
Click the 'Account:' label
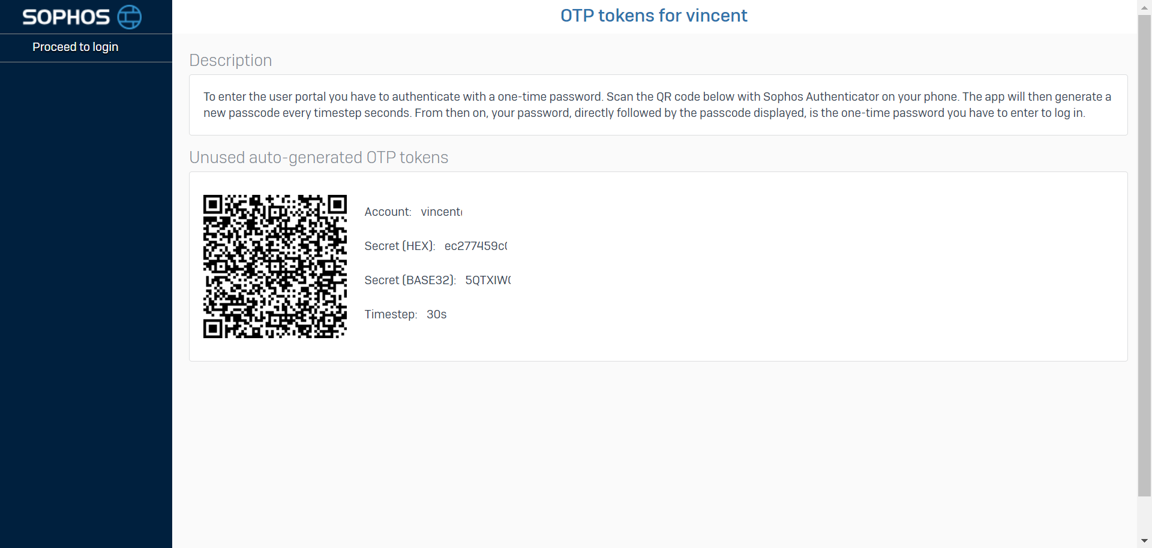(387, 212)
